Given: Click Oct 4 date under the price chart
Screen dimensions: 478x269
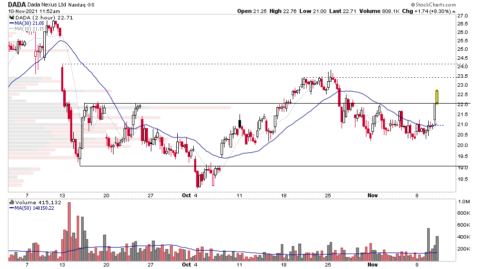Looking at the screenshot, I should tap(190, 195).
